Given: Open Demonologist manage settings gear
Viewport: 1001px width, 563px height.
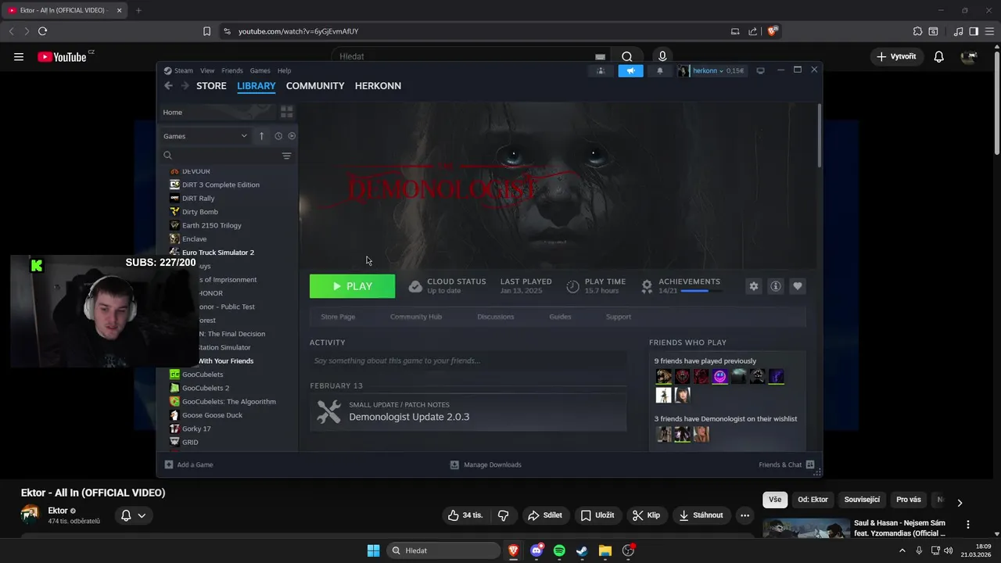Looking at the screenshot, I should (x=754, y=286).
